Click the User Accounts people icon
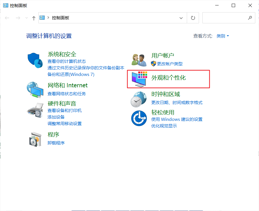The image size is (259, 211). tap(139, 60)
